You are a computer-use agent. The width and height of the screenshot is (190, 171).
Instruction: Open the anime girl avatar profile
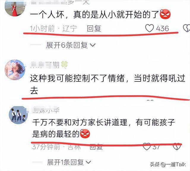coord(15,70)
